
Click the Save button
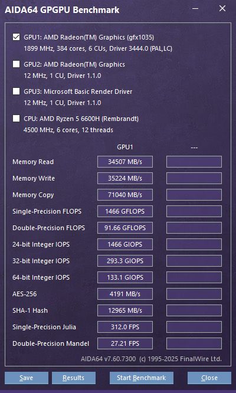(27, 378)
